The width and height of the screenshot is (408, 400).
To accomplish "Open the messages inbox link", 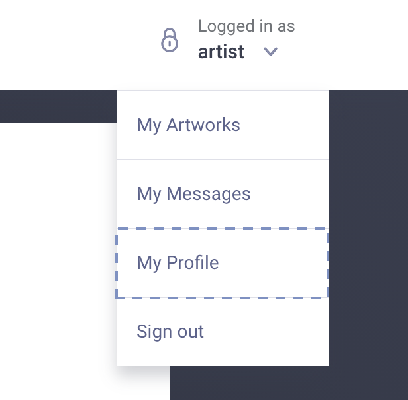I will click(194, 194).
